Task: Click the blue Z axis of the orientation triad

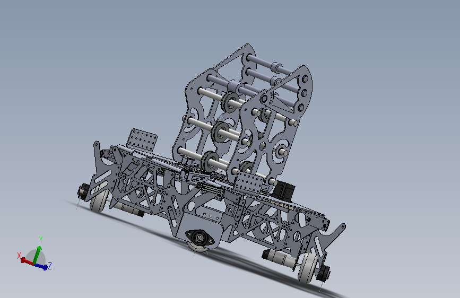Action: coord(41,266)
